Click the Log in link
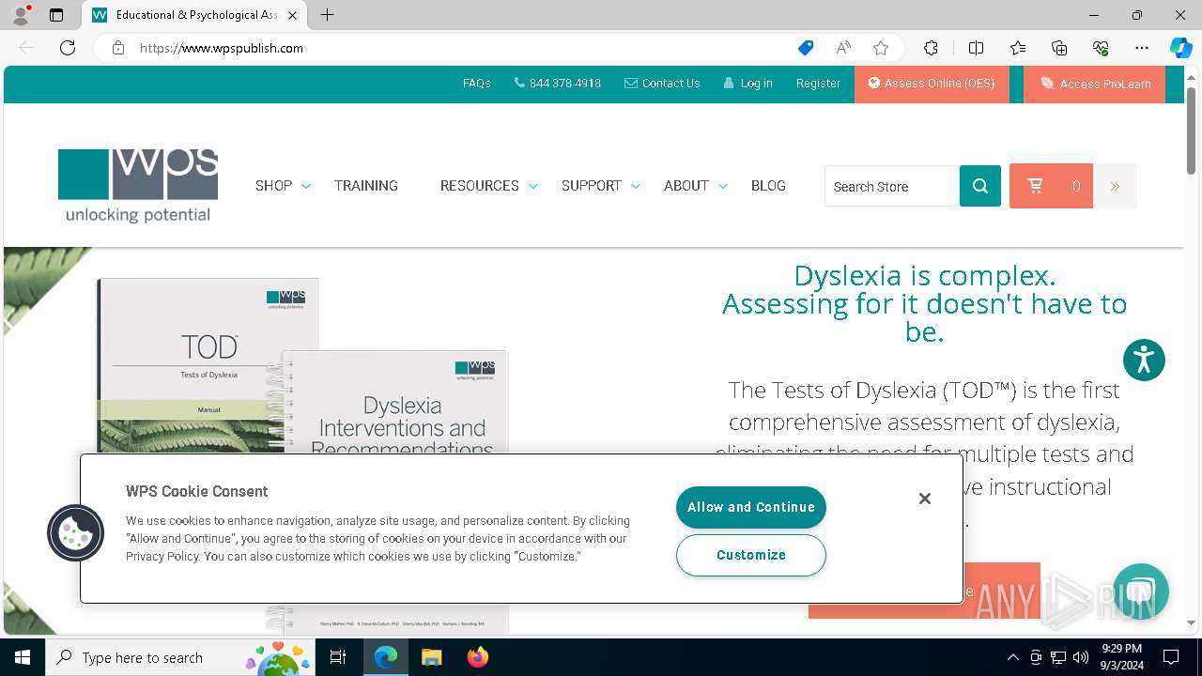 point(748,84)
